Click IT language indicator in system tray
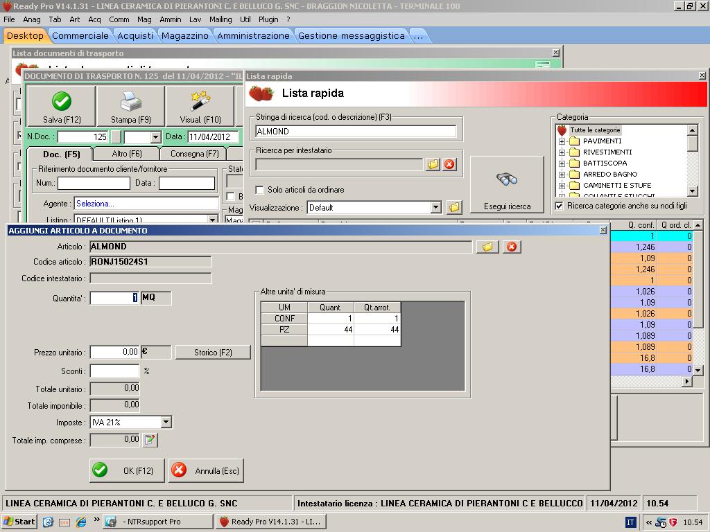Viewport: 710px width, 532px height. coord(630,522)
